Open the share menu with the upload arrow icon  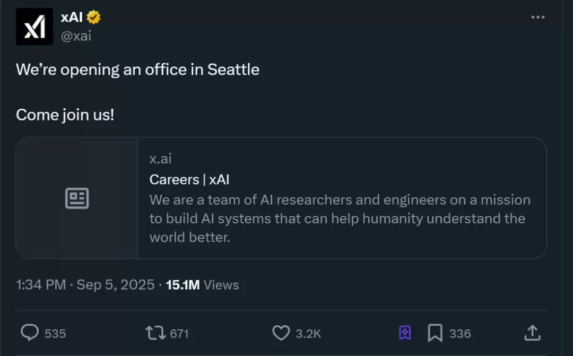click(532, 333)
